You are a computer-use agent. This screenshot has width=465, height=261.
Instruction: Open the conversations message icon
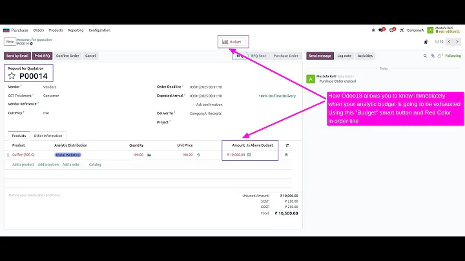(x=382, y=30)
